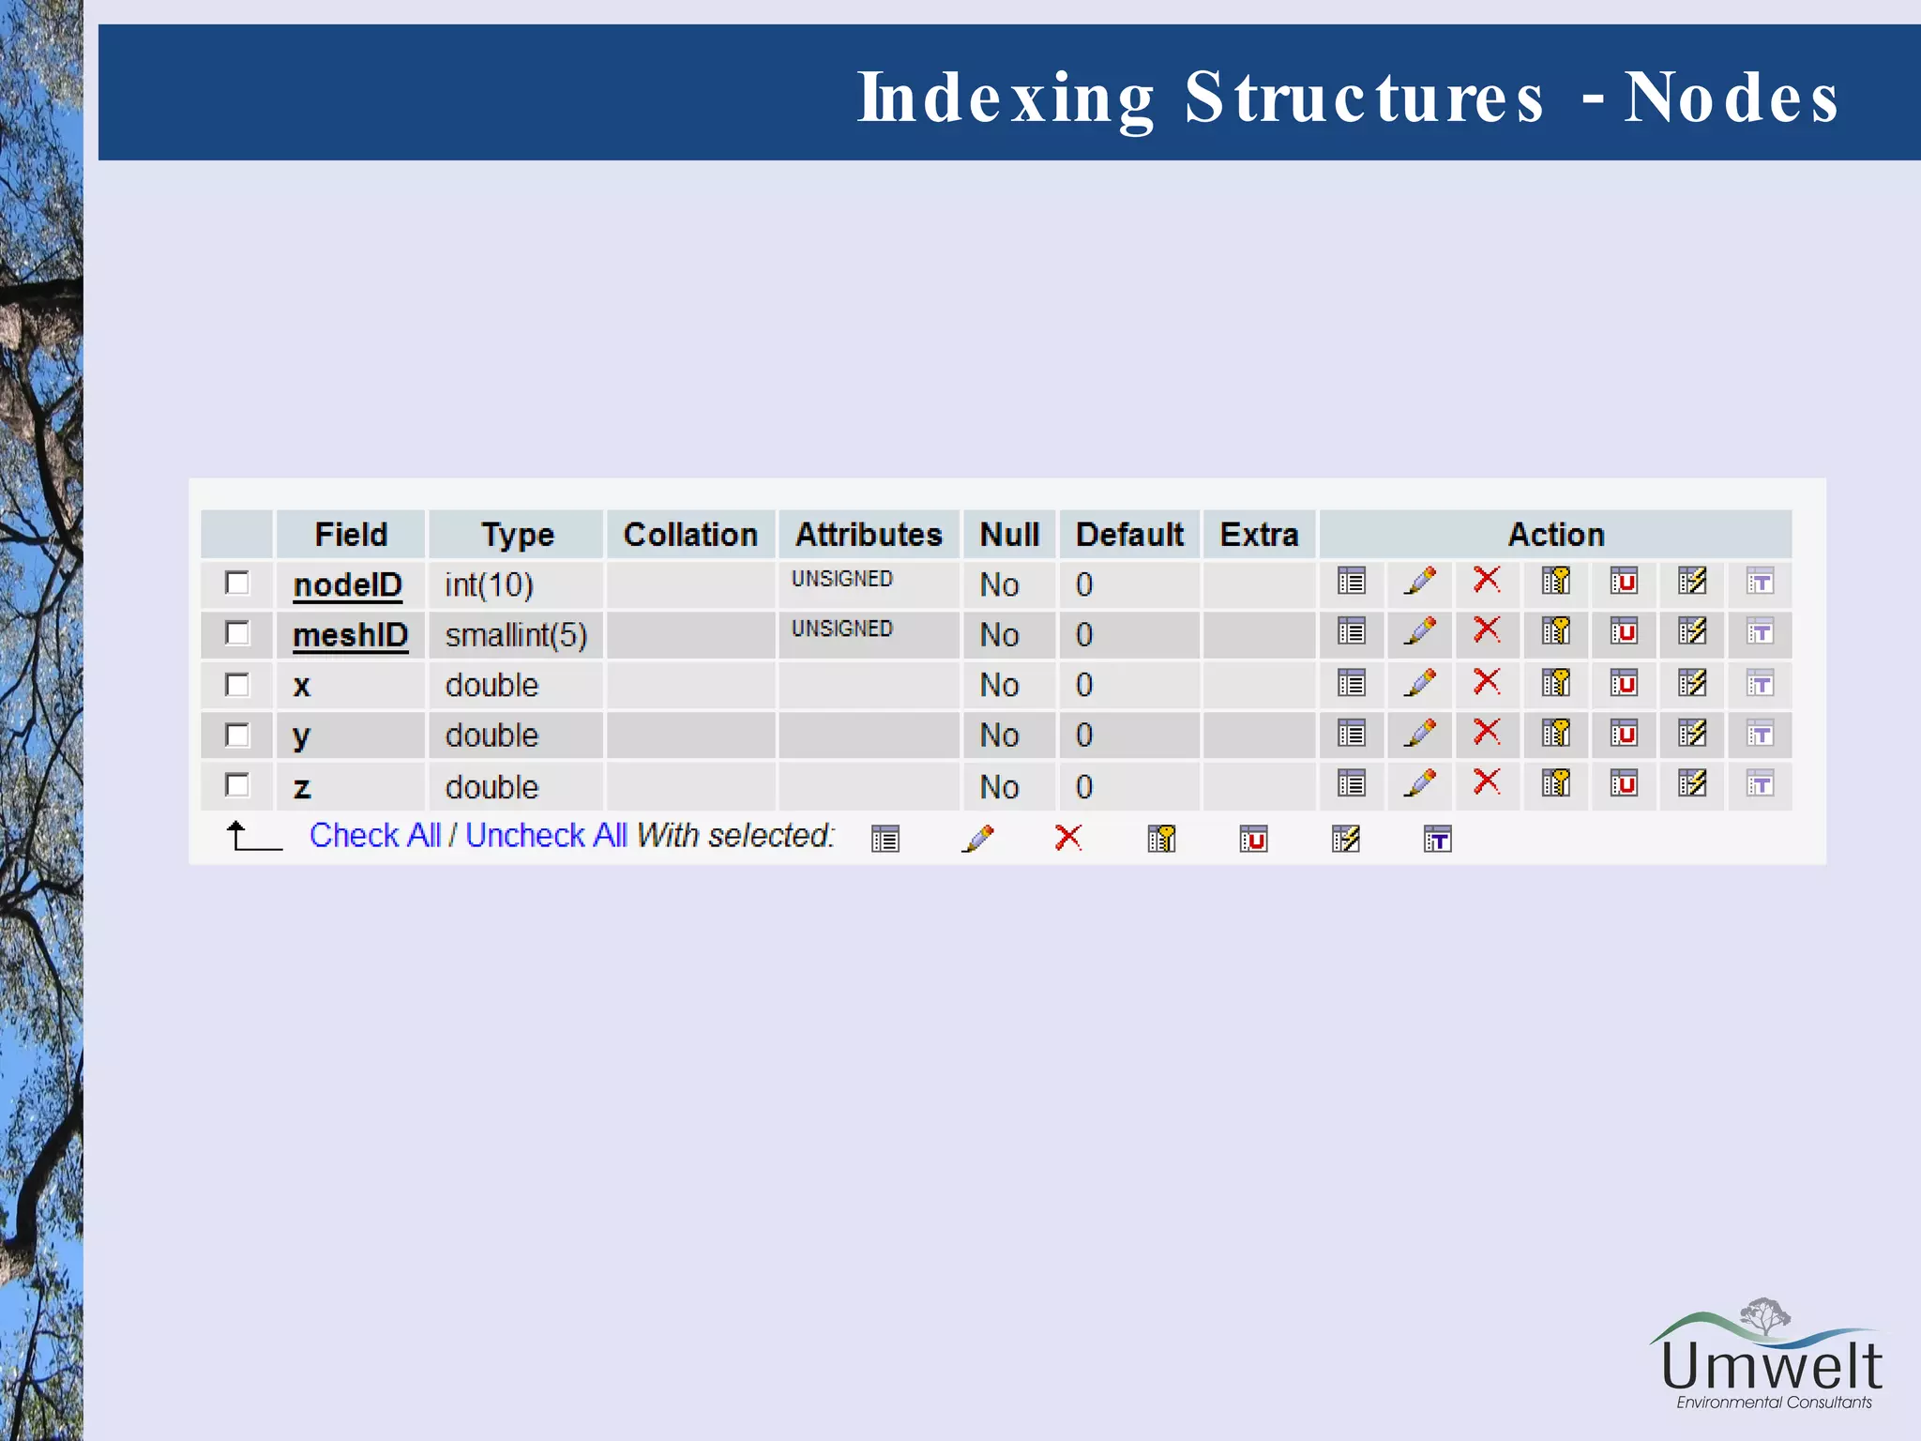This screenshot has height=1441, width=1921.
Task: Browse distinct values icon in meshID row
Action: [1352, 631]
